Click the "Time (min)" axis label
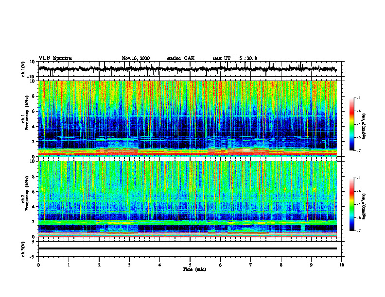 194,269
